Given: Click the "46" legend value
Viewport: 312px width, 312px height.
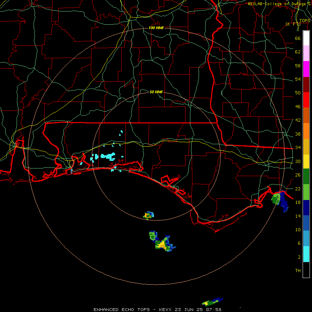Looking at the screenshot, I should (298, 107).
